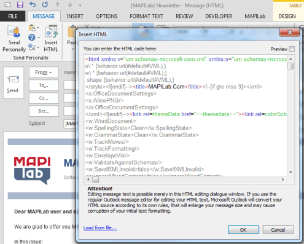Open the Customize Quick Access Toolbar dropdown
304x244 pixels.
click(80, 5)
